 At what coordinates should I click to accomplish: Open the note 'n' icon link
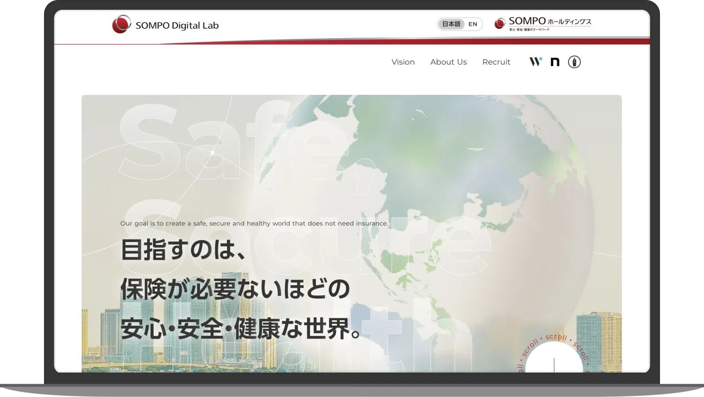[x=555, y=62]
